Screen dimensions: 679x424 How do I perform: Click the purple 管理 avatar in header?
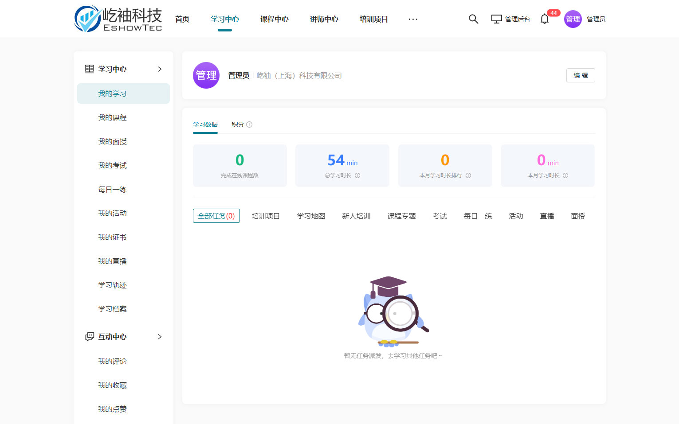click(x=573, y=19)
